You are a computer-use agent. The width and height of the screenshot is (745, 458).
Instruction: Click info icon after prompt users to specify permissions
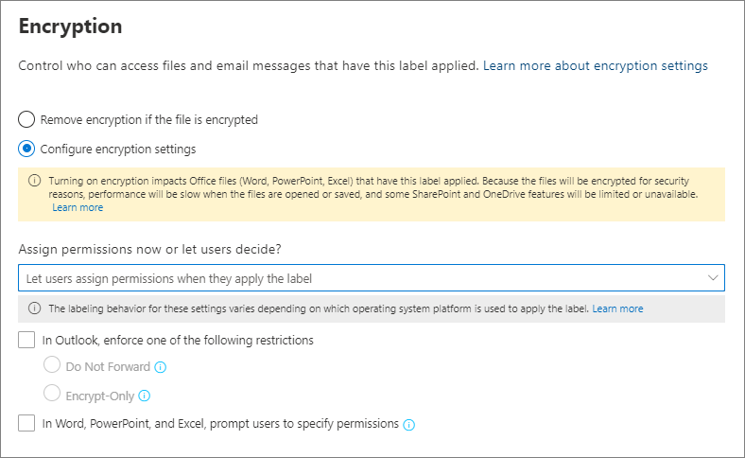(x=408, y=425)
